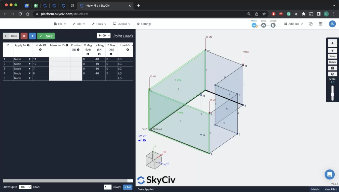The height and width of the screenshot is (192, 339).
Task: Open the Show up to 100 rows dropdown
Action: click(25, 187)
